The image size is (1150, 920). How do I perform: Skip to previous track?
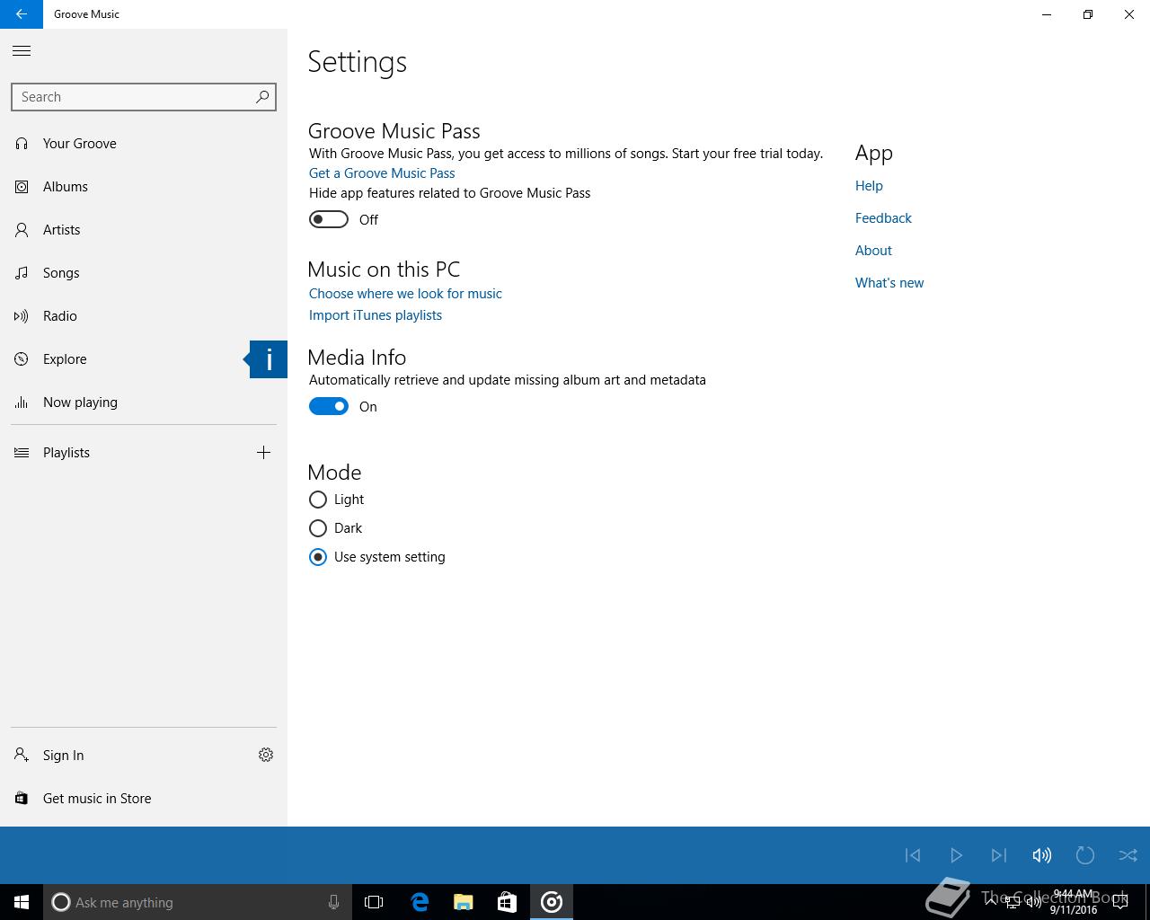913,855
